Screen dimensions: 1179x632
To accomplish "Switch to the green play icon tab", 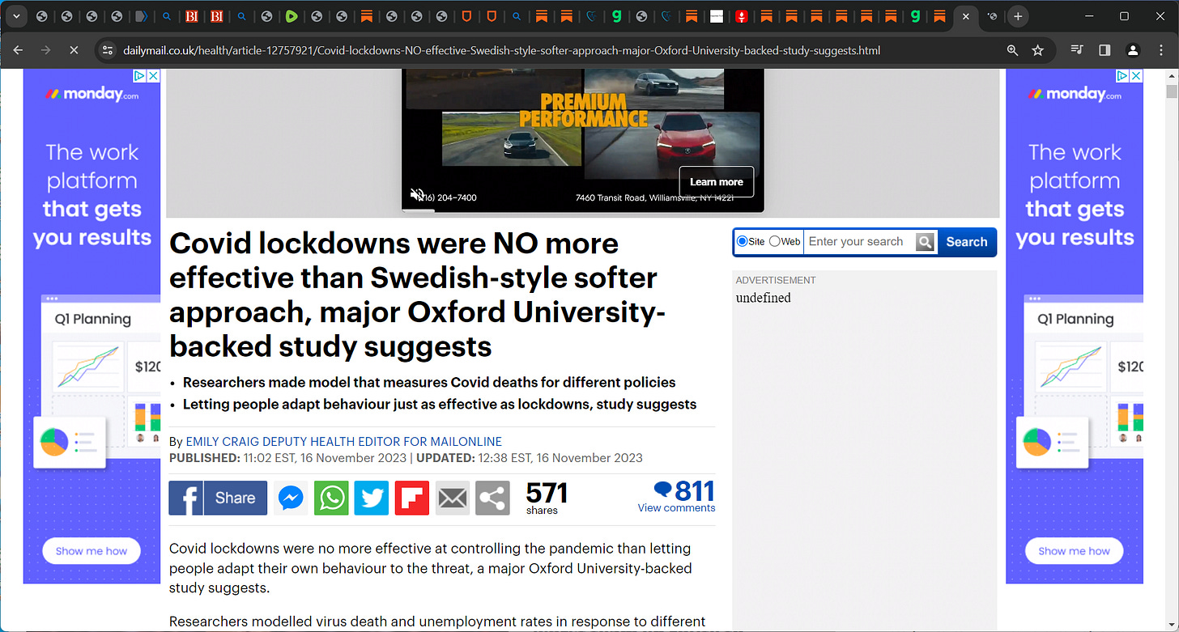I will point(292,16).
